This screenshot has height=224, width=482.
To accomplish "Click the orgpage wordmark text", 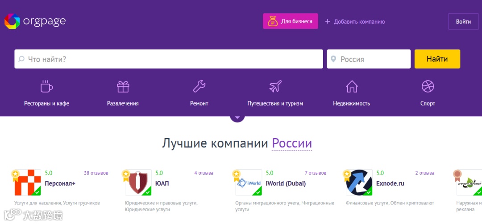I will coord(44,21).
